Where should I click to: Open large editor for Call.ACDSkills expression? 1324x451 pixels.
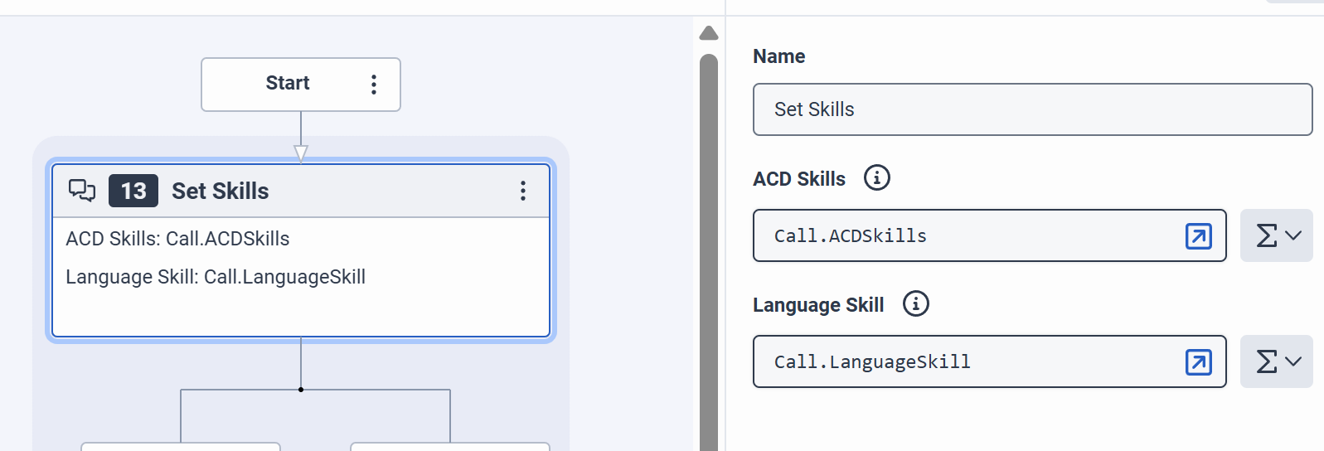point(1198,236)
